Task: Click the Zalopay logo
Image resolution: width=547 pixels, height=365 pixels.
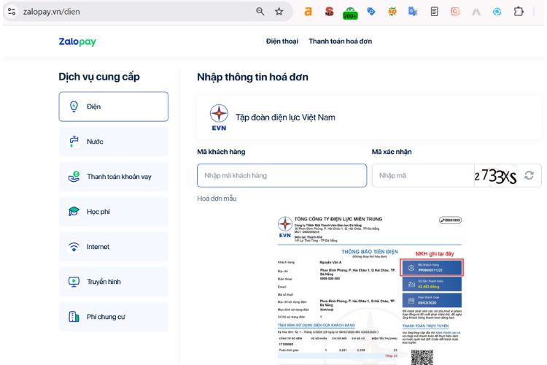Action: (x=77, y=42)
